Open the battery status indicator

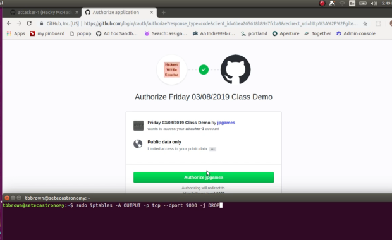[363, 3]
